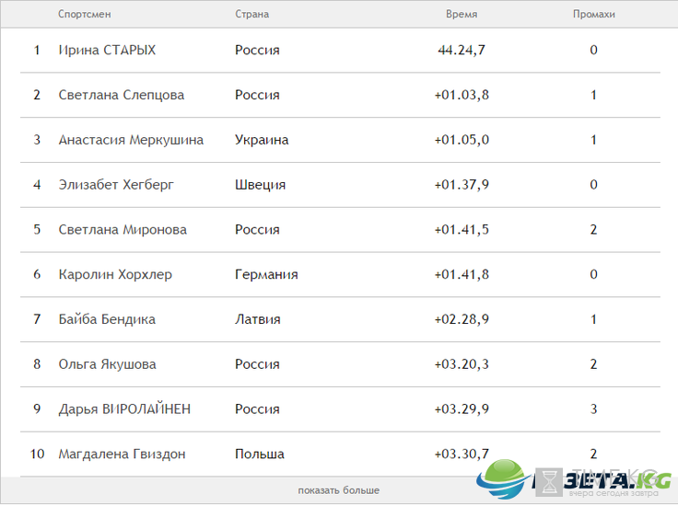
Task: Click country 'Россия' in Якушова's row
Action: (257, 364)
